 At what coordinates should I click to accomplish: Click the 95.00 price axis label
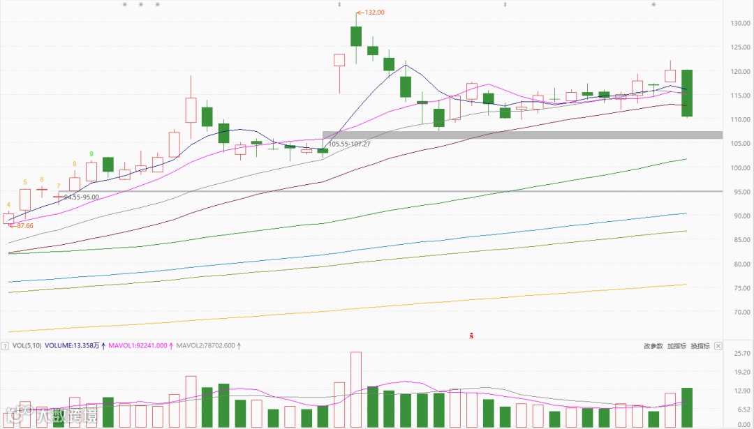point(741,192)
